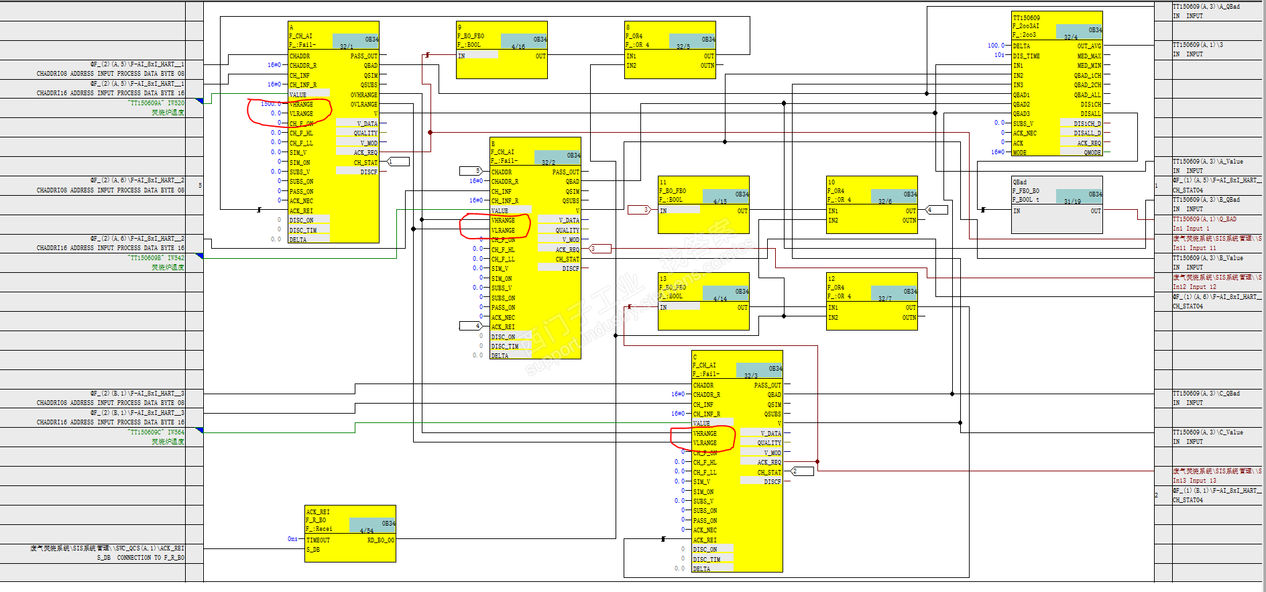Select the IN input on the QBad block

[x=1017, y=211]
